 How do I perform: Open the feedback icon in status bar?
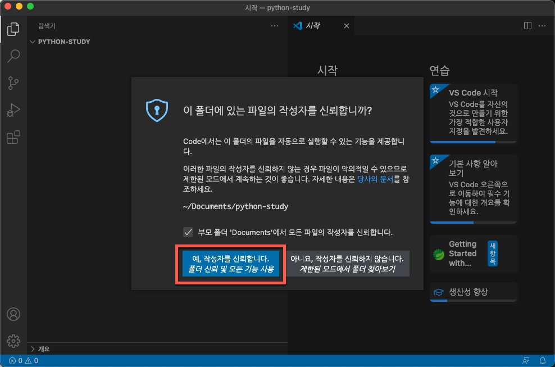click(526, 361)
